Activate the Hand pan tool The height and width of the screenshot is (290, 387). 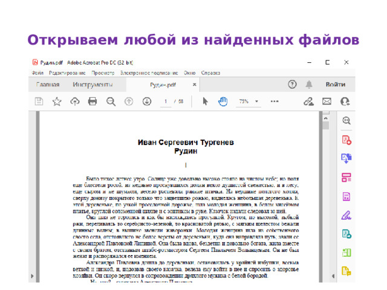pos(223,101)
